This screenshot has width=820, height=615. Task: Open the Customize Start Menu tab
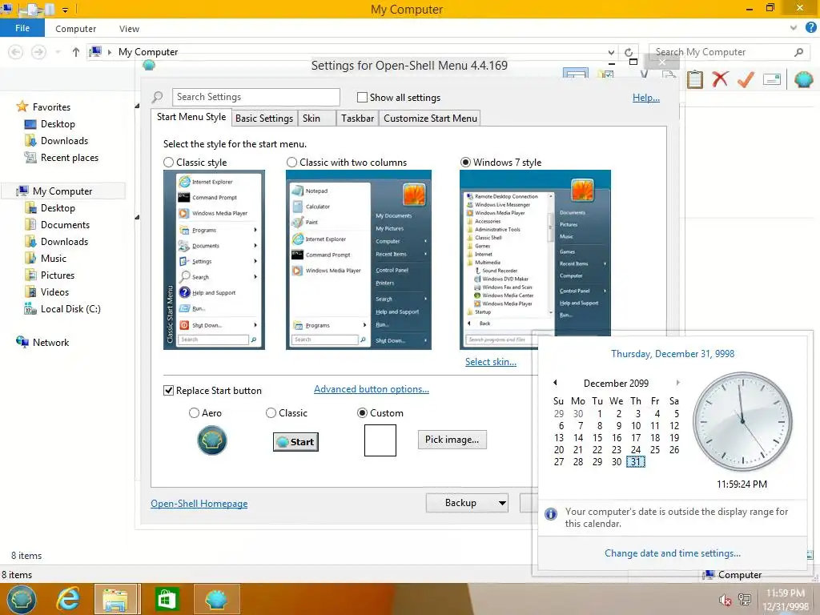click(x=430, y=119)
